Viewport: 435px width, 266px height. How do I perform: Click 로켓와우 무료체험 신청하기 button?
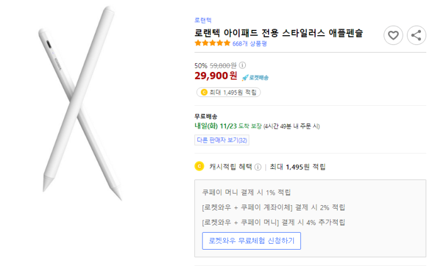pyautogui.click(x=251, y=241)
